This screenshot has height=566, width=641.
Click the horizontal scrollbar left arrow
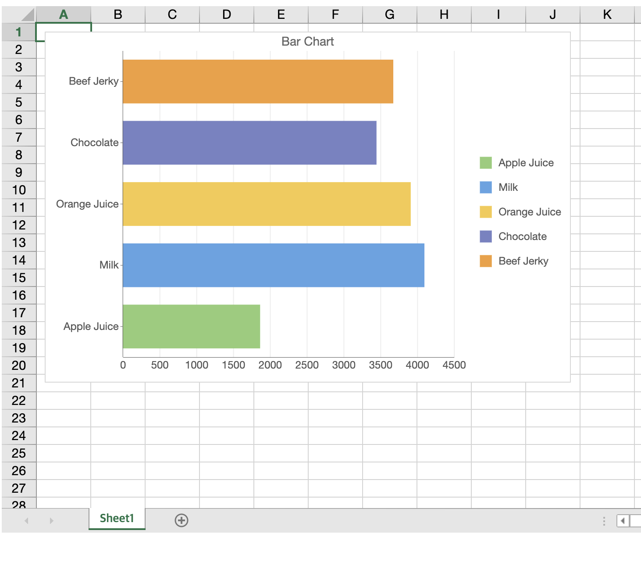(x=623, y=521)
